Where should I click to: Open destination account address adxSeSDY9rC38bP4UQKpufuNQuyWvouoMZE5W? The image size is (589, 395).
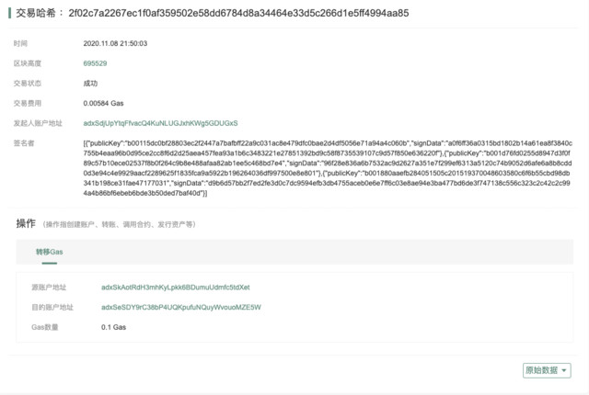point(181,307)
